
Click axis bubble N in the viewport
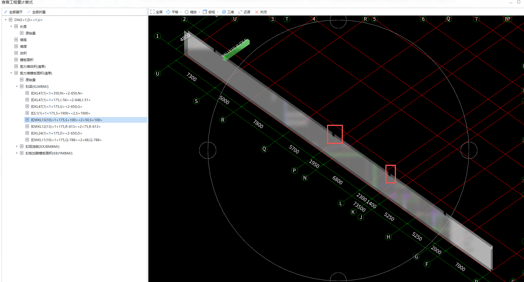pos(305,178)
